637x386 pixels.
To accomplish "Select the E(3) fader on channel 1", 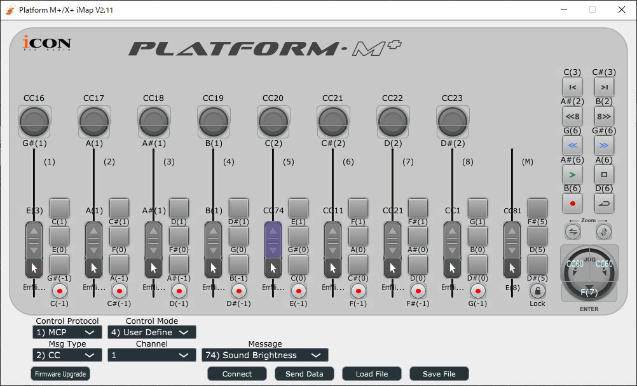I will click(34, 240).
